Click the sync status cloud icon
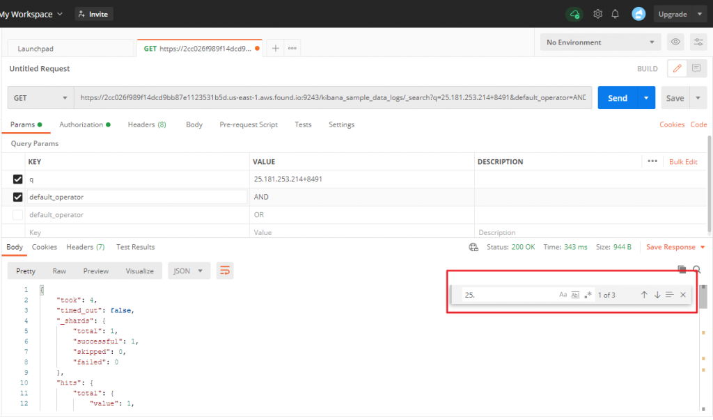This screenshot has height=420, width=713. 574,14
